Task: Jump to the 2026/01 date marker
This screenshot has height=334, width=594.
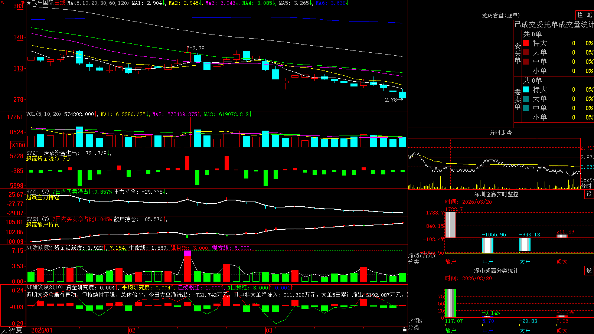Action: pos(42,330)
